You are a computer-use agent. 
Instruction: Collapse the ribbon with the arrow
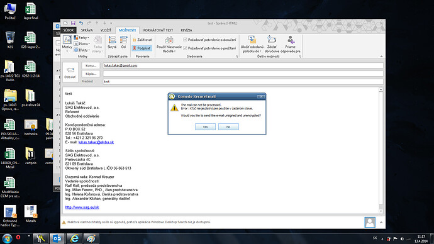[x=381, y=57]
